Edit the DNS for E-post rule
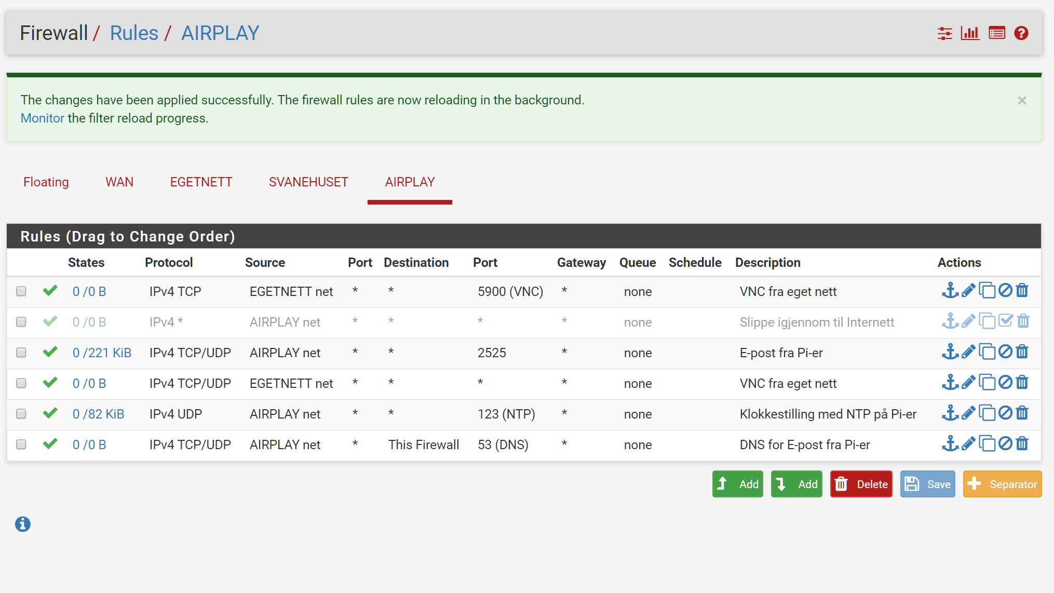This screenshot has height=593, width=1054. 968,443
